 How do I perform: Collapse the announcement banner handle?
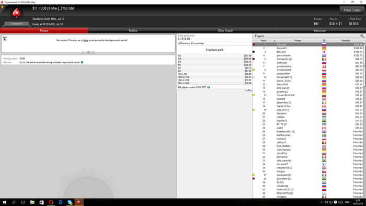point(88,52)
